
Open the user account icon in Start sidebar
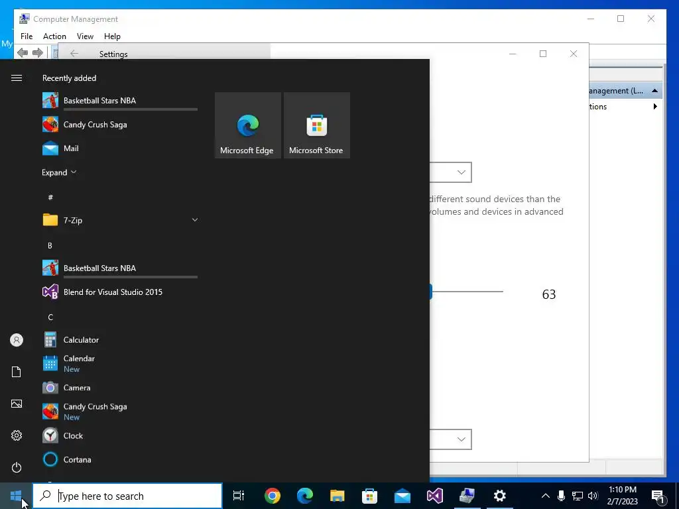(x=17, y=340)
